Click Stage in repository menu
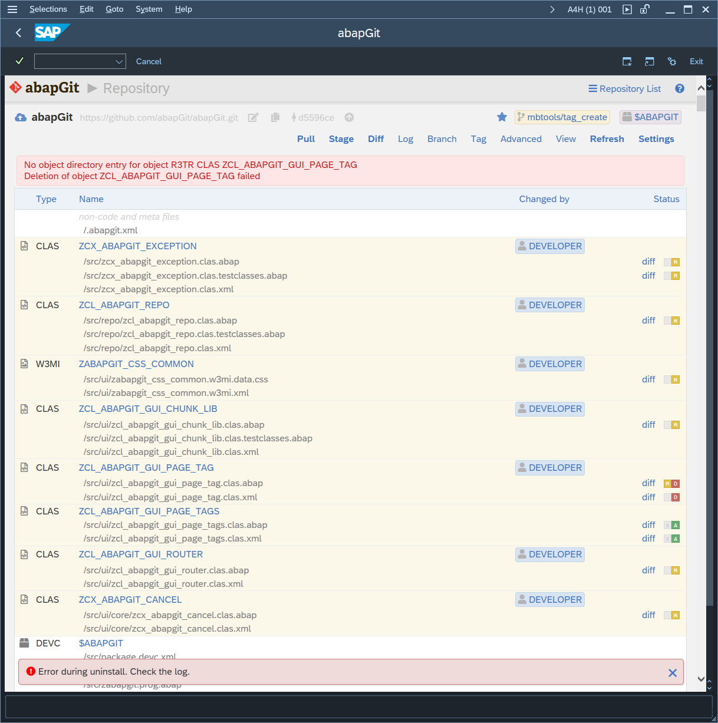Image resolution: width=718 pixels, height=723 pixels. coord(341,139)
